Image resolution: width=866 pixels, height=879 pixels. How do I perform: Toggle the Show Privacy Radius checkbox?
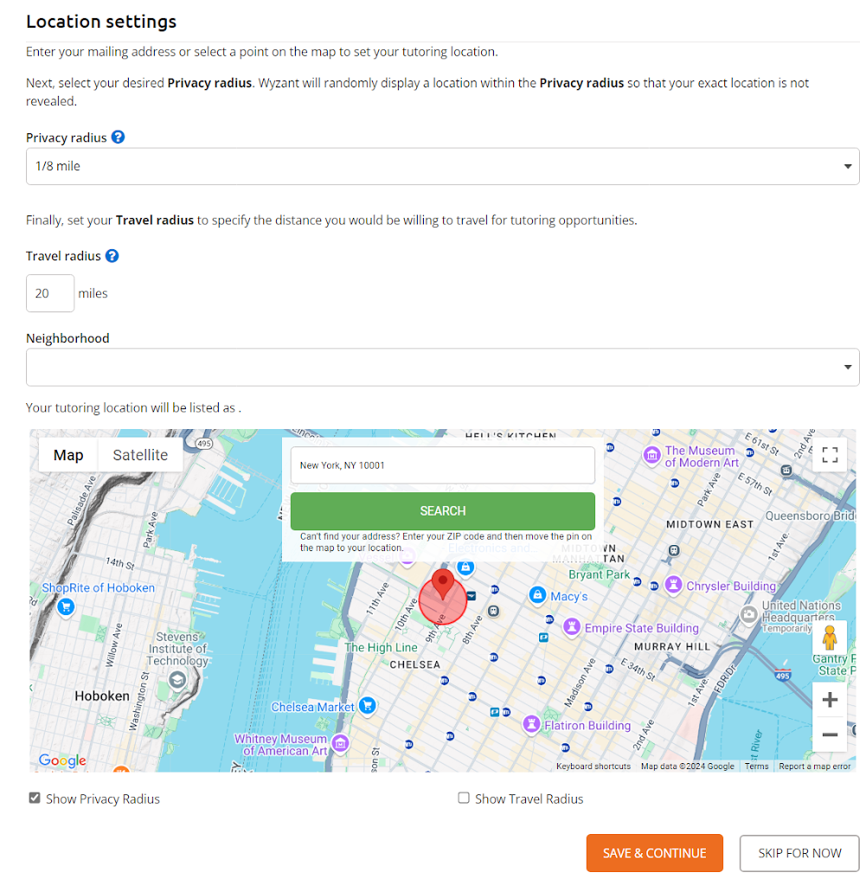pyautogui.click(x=34, y=798)
